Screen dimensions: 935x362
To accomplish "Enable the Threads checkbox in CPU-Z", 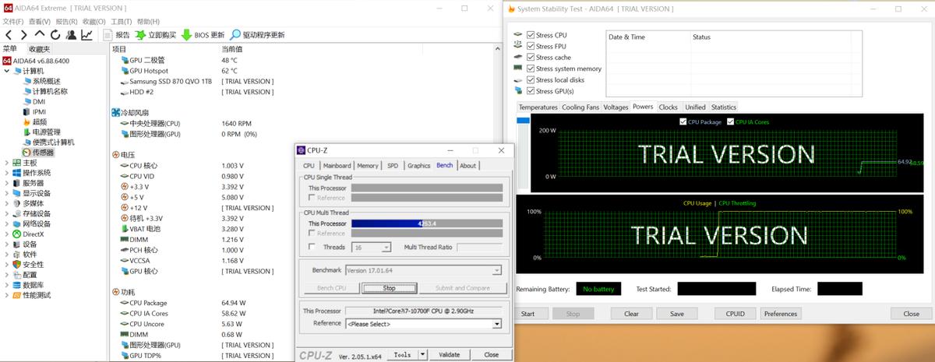I will pos(311,247).
